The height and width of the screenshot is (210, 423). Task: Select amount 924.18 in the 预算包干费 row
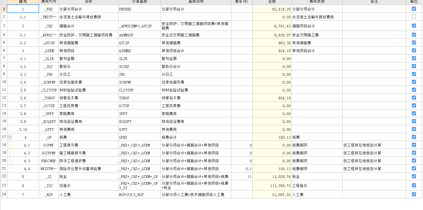(x=272, y=98)
